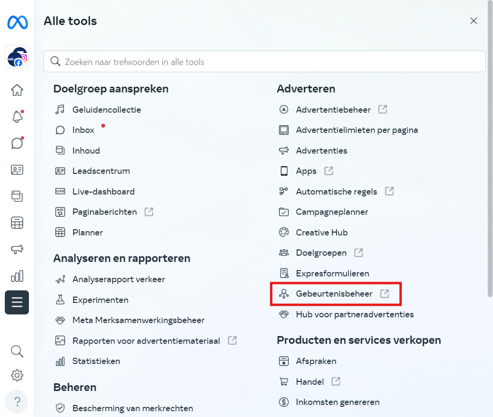Open the sidebar content icon
The height and width of the screenshot is (417, 493).
point(17,196)
